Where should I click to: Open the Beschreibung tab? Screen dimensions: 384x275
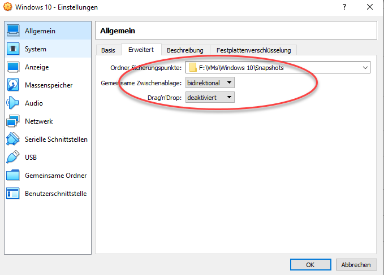pyautogui.click(x=185, y=50)
